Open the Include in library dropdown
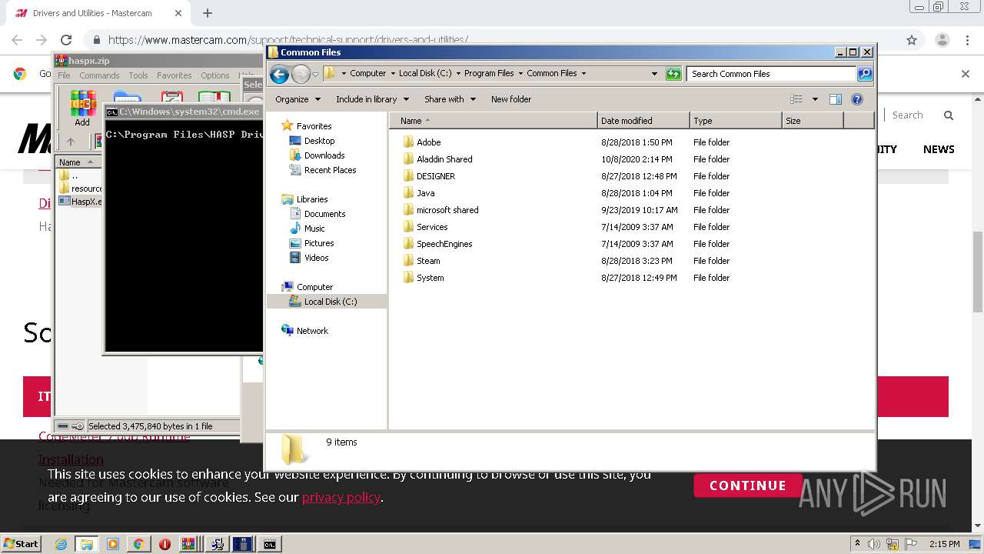This screenshot has height=554, width=984. click(372, 99)
